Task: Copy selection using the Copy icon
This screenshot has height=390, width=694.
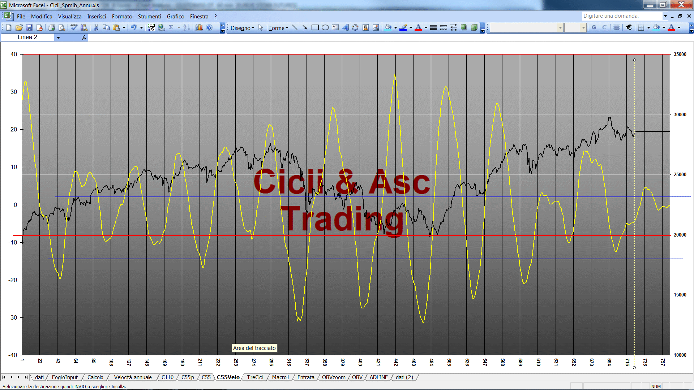Action: [x=106, y=27]
